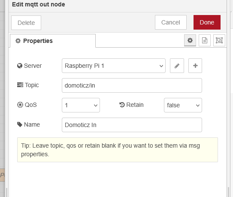Focus the Topic field containing domoticz/in
Screen dimensions: 233x197
click(132, 85)
